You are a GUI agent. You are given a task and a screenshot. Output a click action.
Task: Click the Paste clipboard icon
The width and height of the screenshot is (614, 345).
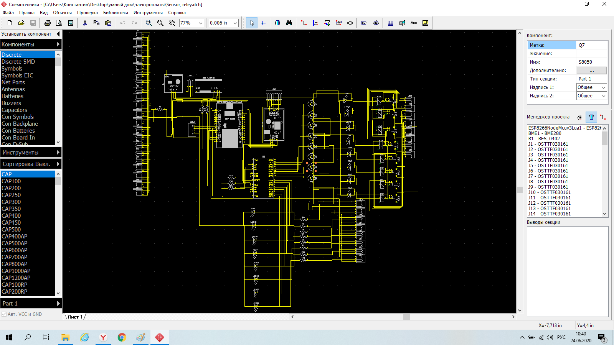point(108,23)
